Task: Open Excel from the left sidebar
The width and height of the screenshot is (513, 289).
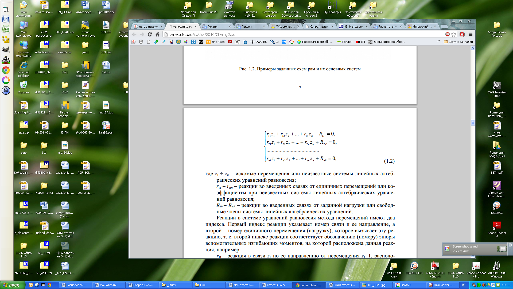Action: point(6,29)
